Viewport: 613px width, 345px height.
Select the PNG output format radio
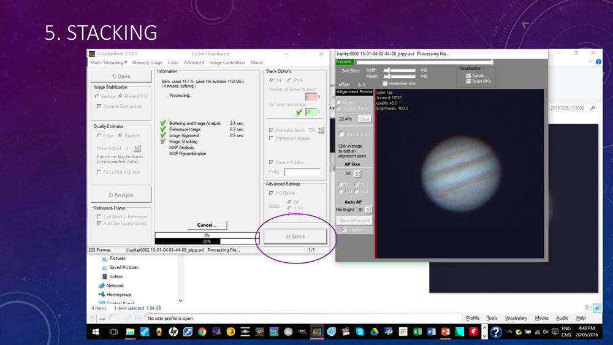tap(290, 80)
